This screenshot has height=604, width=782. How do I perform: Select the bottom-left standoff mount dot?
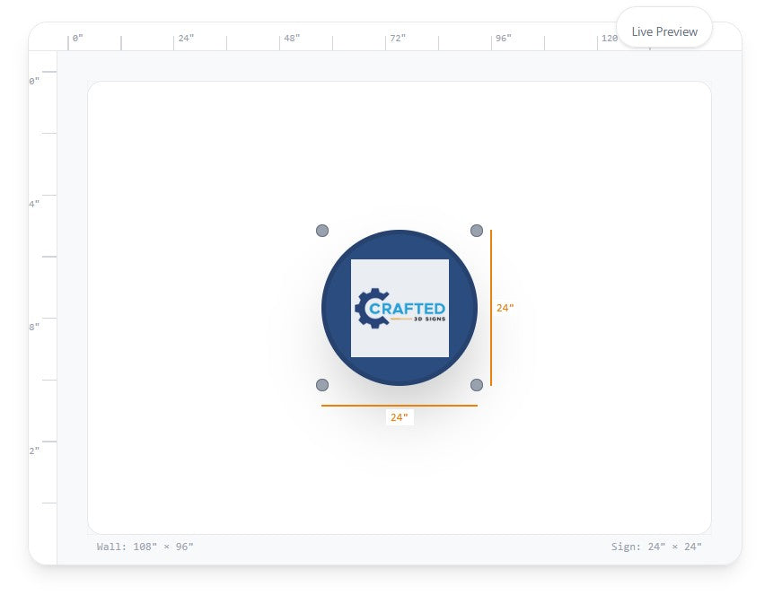322,385
